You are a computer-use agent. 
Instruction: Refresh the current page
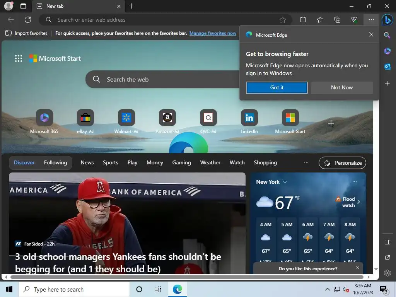[28, 20]
